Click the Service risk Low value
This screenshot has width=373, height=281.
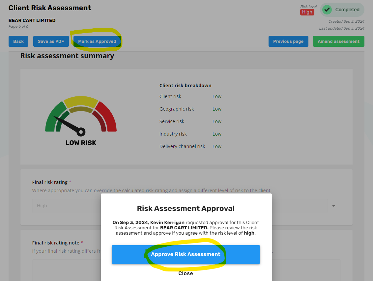pos(217,121)
